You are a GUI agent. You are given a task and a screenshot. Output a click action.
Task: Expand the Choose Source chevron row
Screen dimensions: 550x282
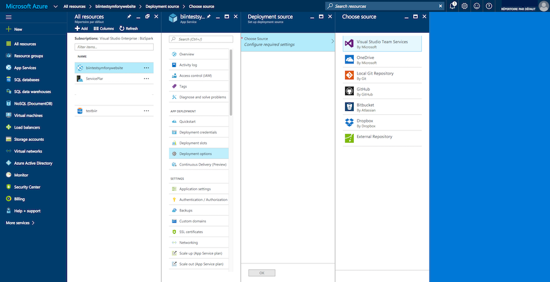tap(288, 42)
